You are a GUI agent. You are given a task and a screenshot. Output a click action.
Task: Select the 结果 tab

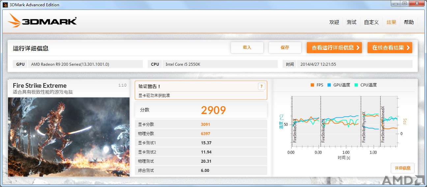click(x=391, y=22)
